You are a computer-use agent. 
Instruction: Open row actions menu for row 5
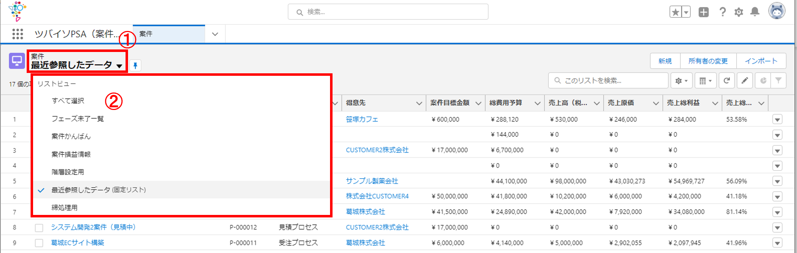(777, 181)
